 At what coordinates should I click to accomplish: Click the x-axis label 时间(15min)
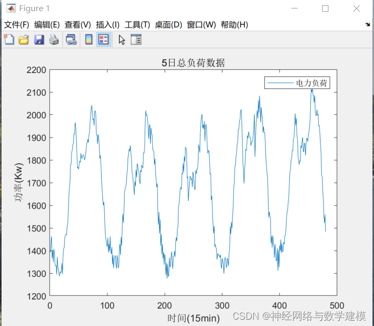coord(193,318)
